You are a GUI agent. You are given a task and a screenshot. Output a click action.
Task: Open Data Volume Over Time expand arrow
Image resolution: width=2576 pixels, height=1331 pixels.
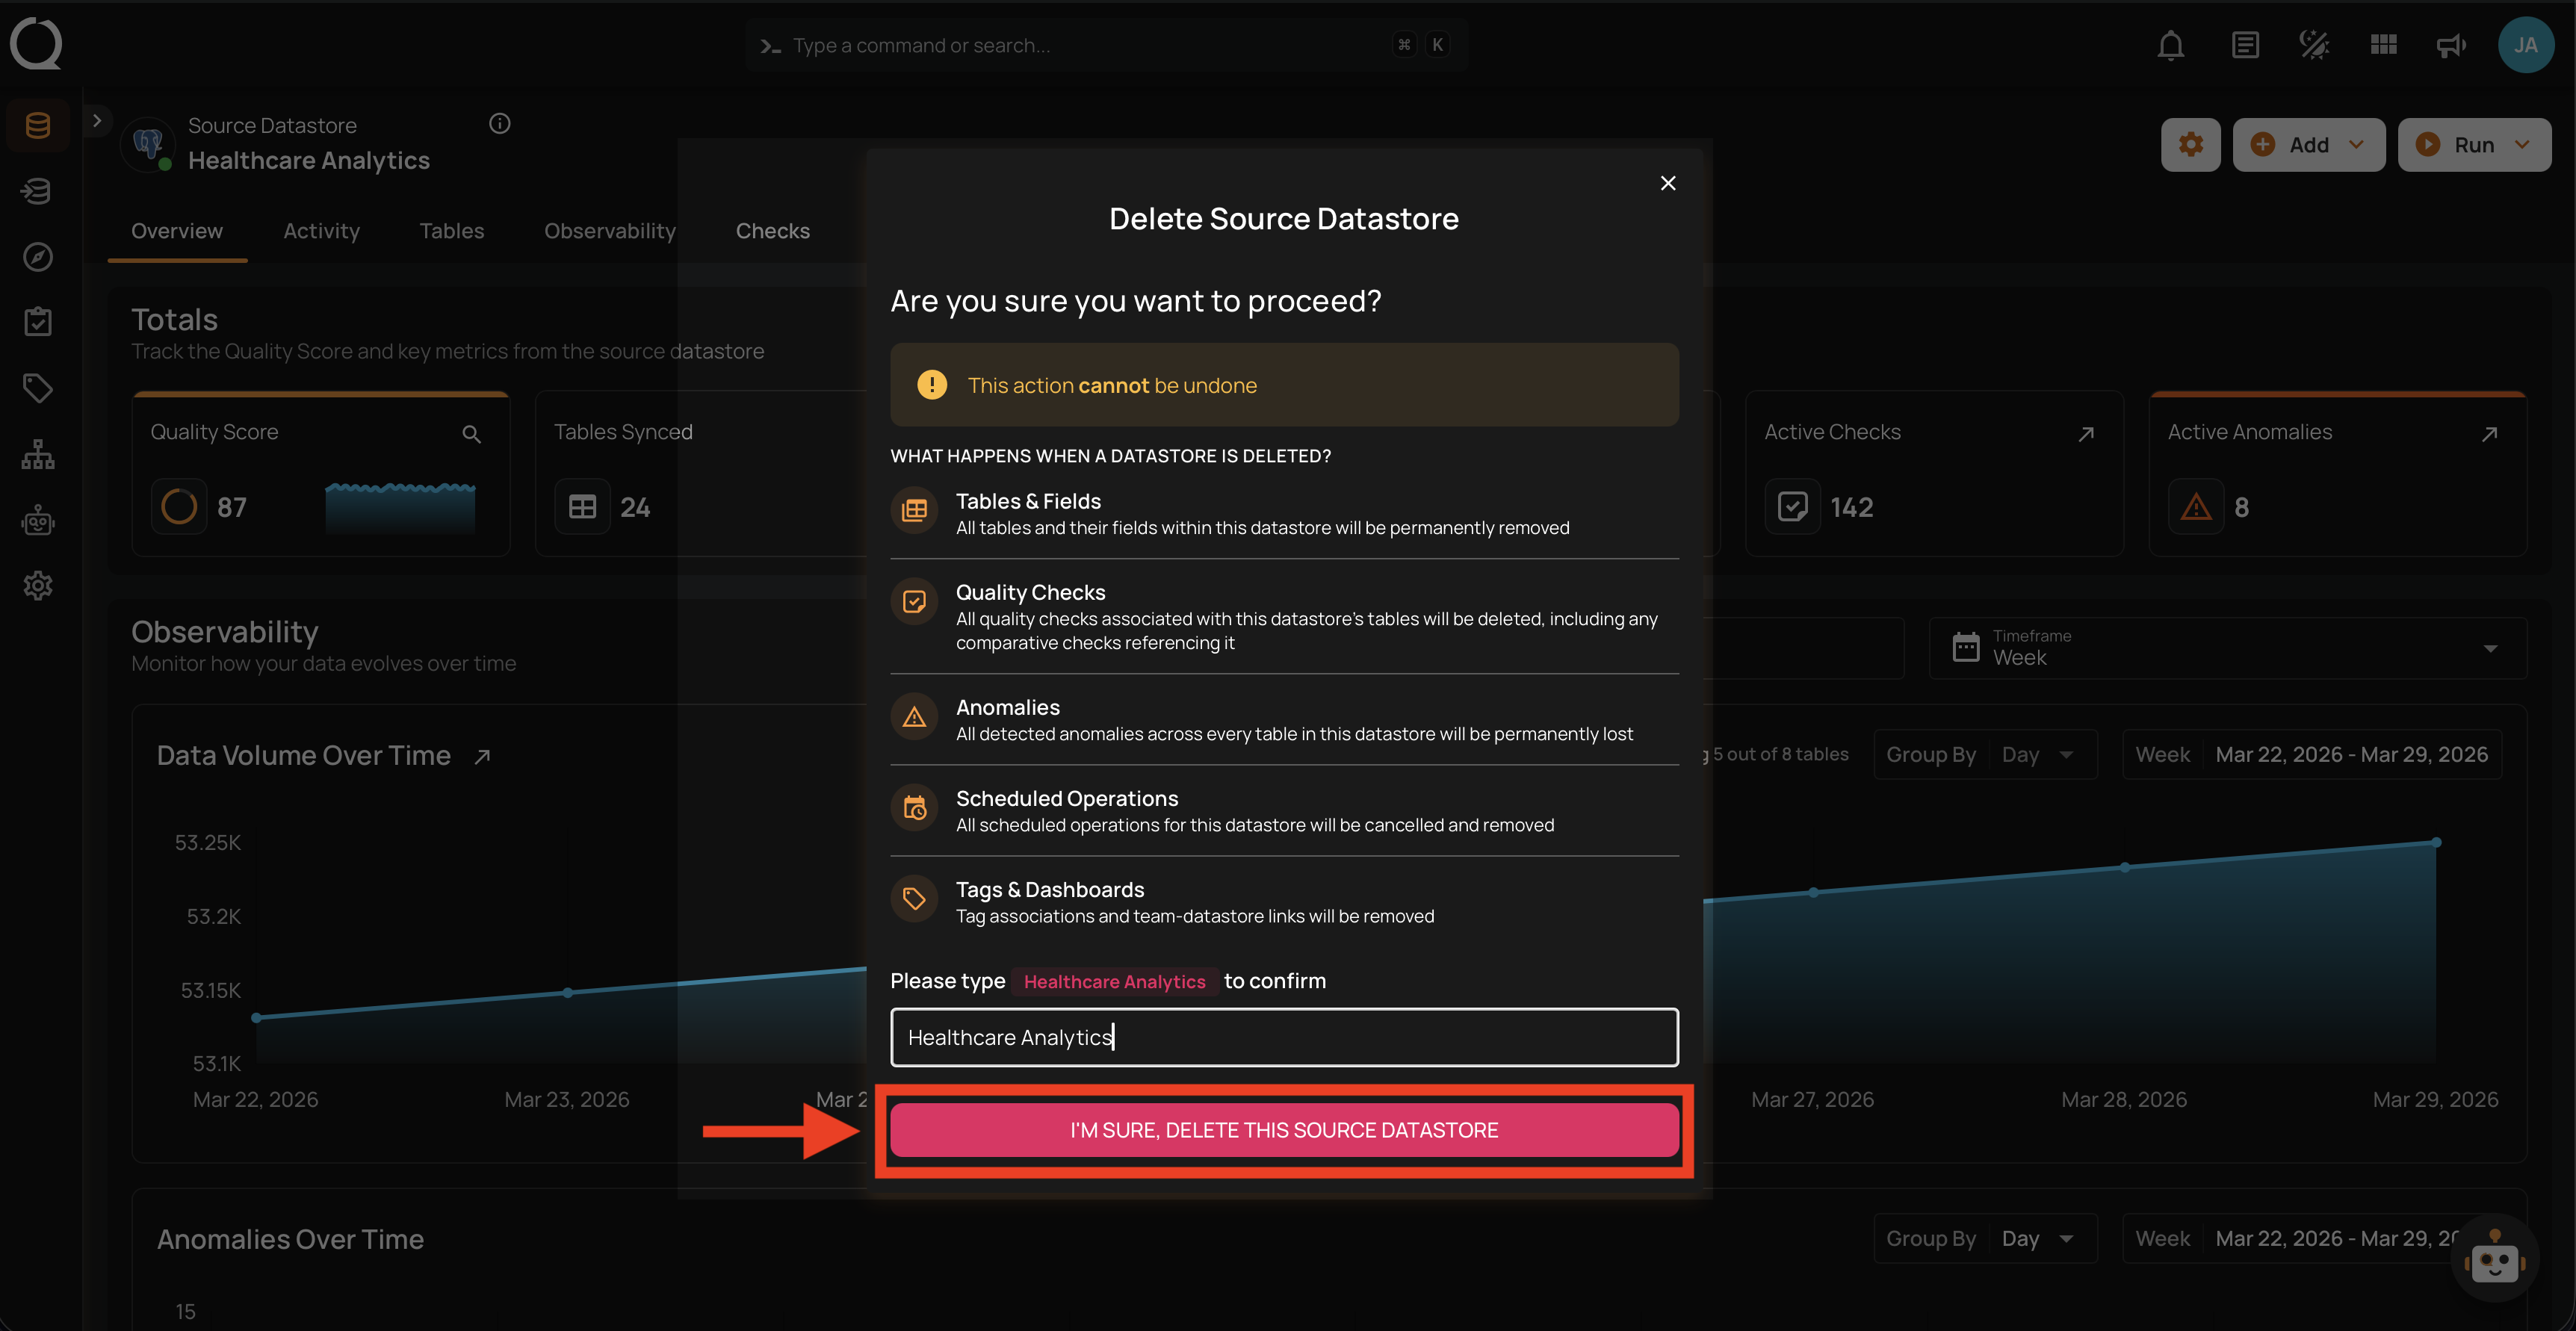pyautogui.click(x=482, y=757)
